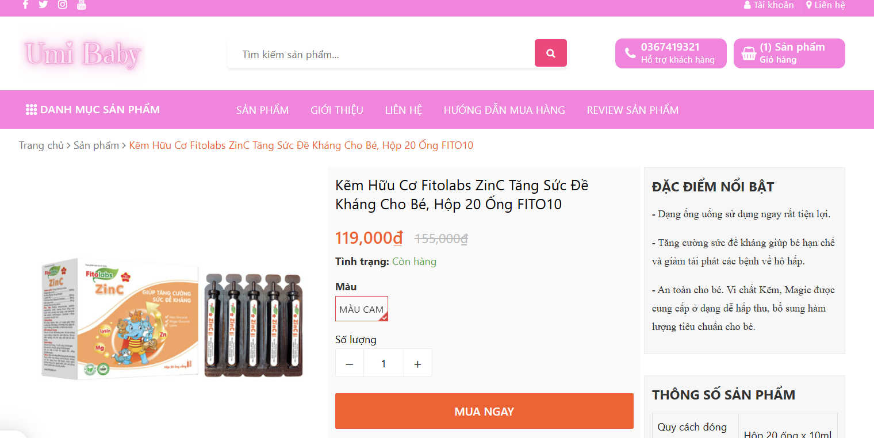
Task: Open the Twitter social icon
Action: (43, 5)
